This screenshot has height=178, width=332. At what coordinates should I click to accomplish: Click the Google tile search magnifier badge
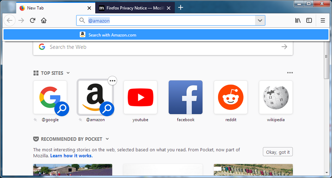pyautogui.click(x=62, y=109)
